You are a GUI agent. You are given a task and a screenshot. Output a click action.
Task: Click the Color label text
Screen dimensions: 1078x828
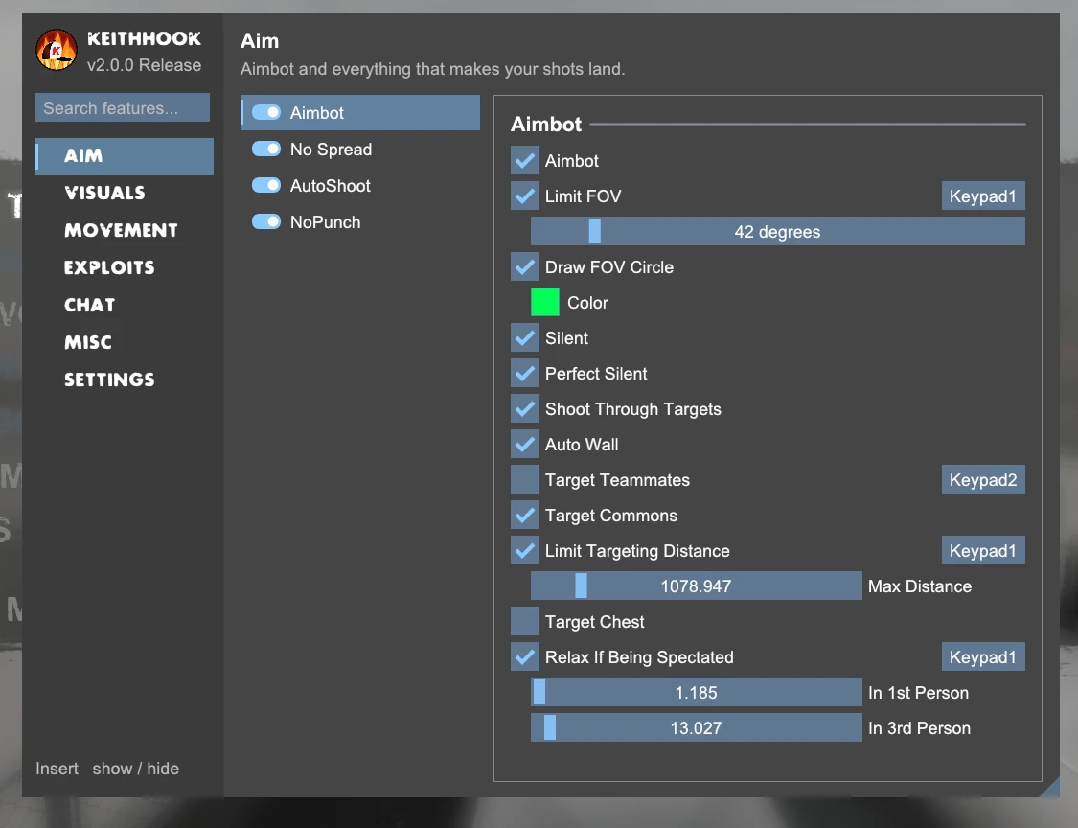587,303
